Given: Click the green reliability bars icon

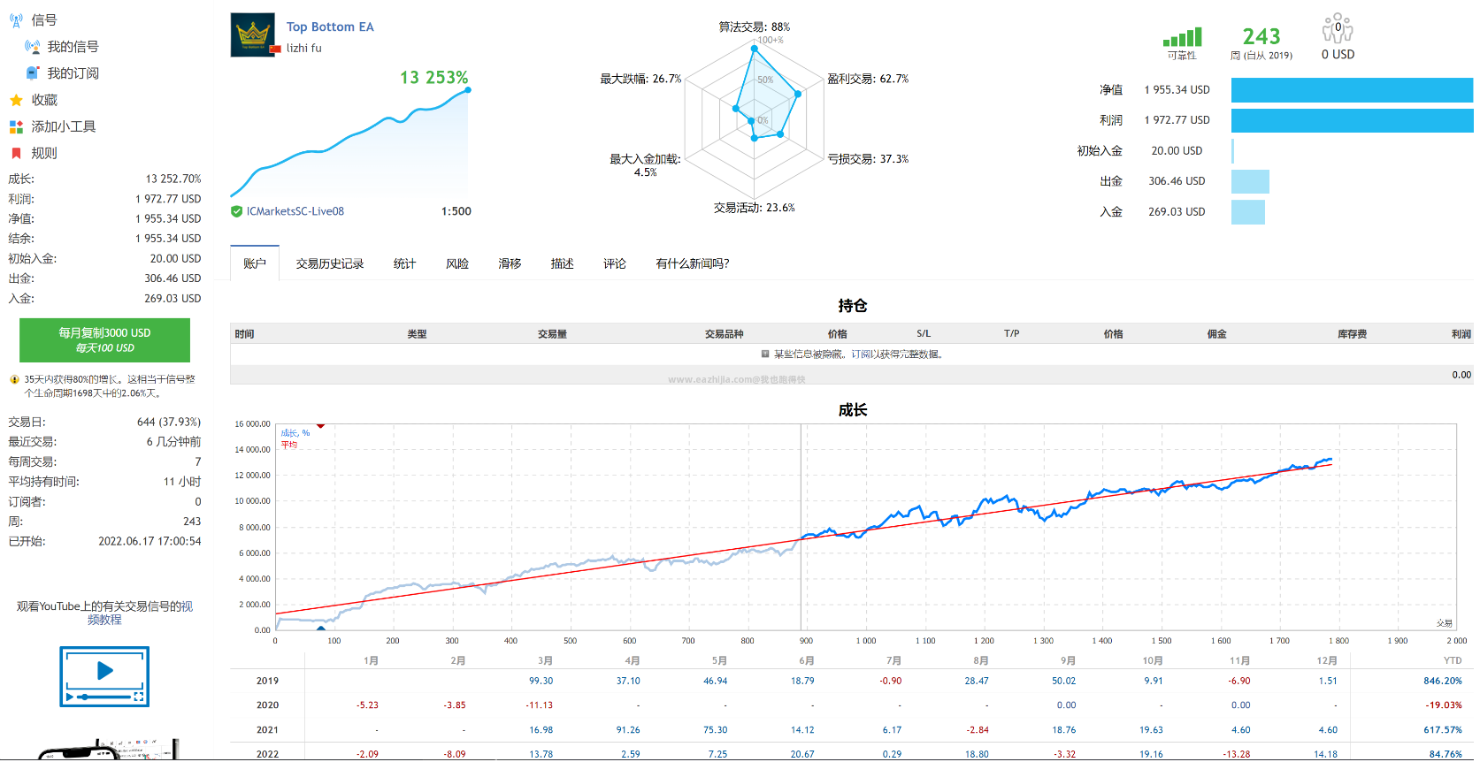Looking at the screenshot, I should coord(1182,37).
